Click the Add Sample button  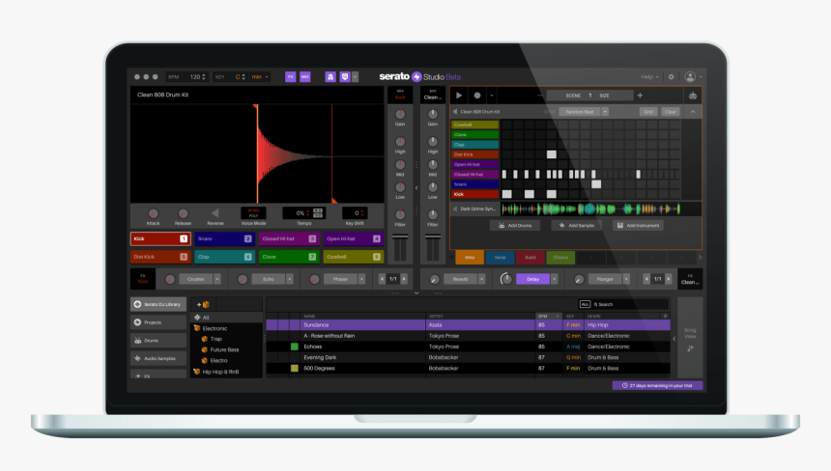pyautogui.click(x=576, y=226)
